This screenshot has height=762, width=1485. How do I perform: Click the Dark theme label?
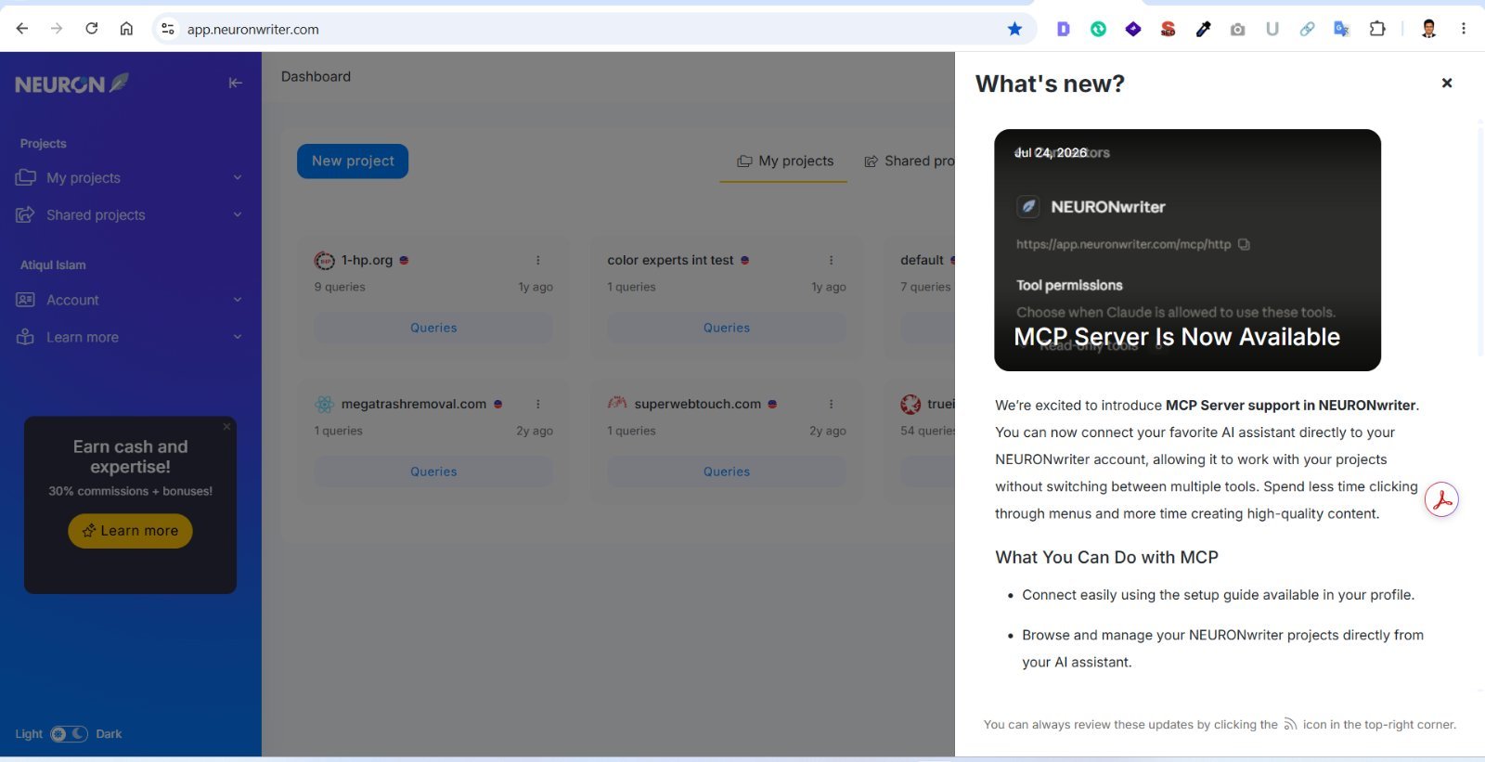109,733
